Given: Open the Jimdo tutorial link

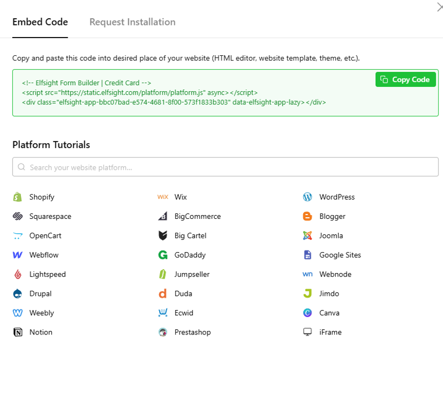Looking at the screenshot, I should coord(329,294).
